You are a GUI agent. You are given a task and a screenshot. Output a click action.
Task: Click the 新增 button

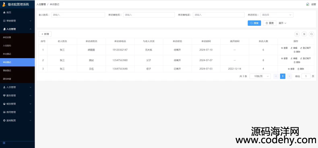click(45, 34)
